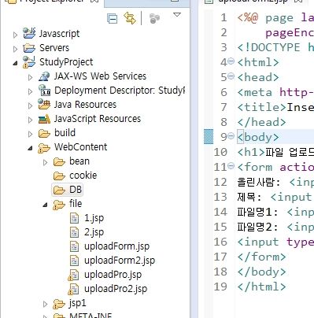This screenshot has width=314, height=318.
Task: Collapse the WebContent folder
Action: click(x=30, y=148)
